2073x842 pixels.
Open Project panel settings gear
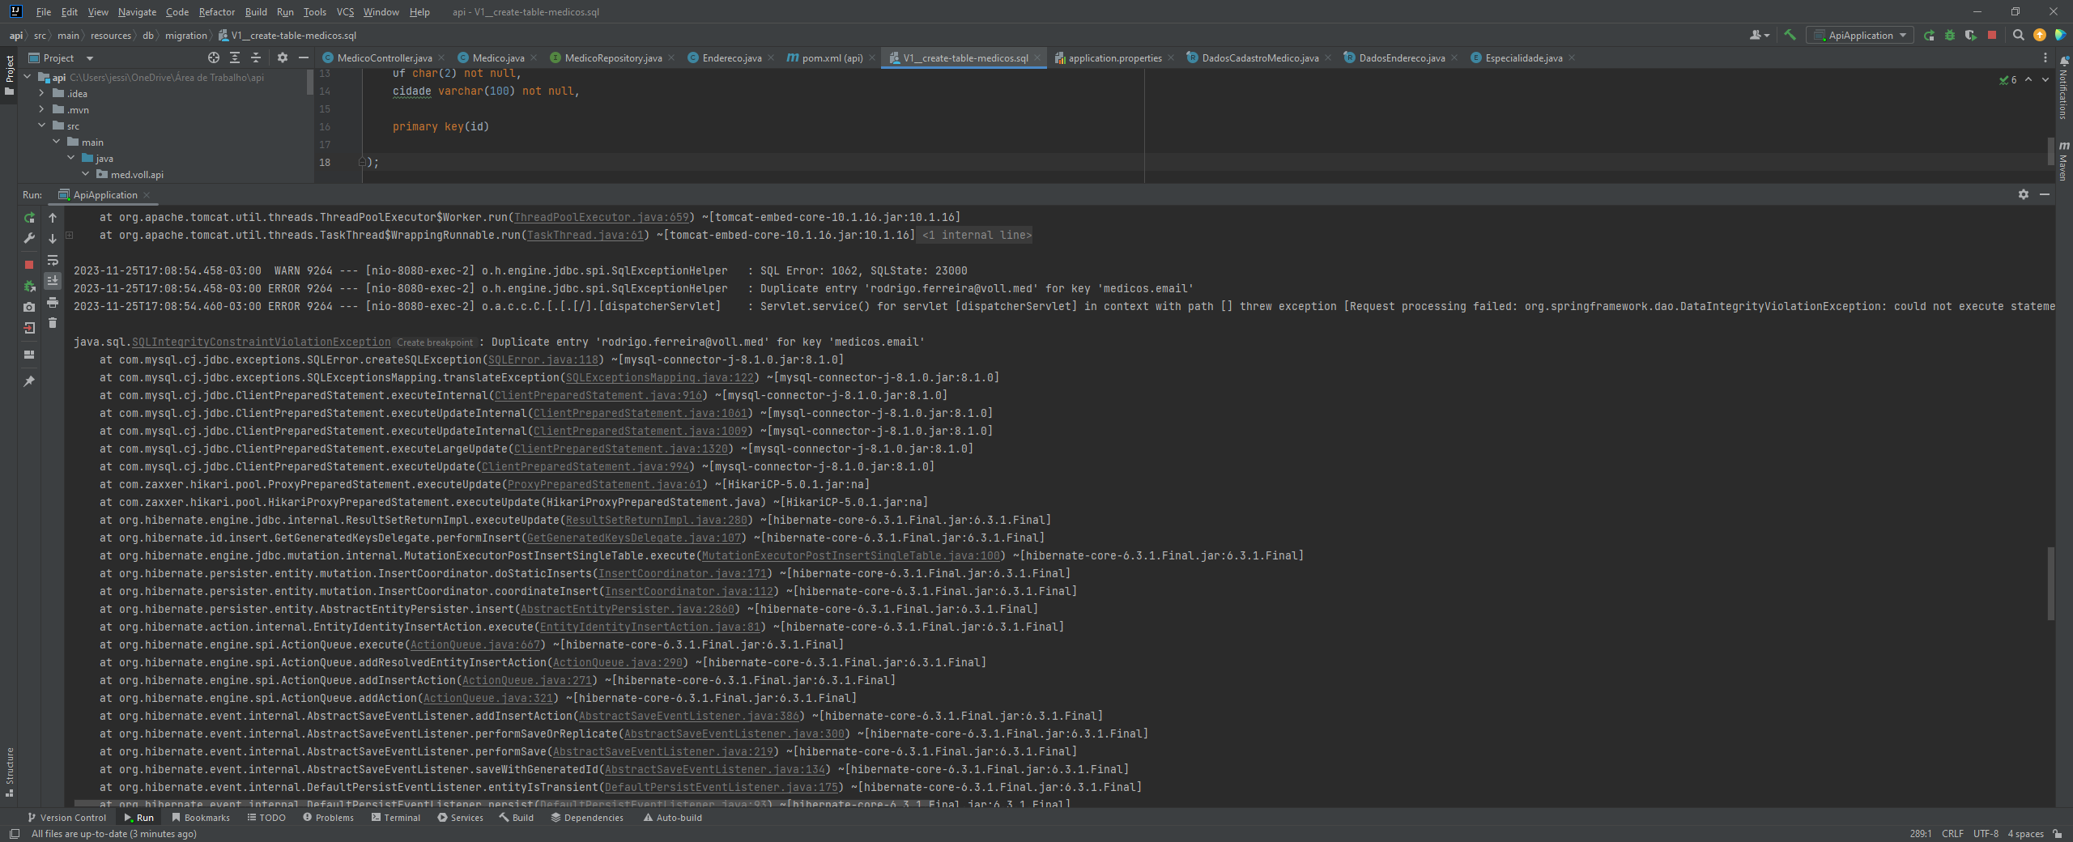pos(283,57)
